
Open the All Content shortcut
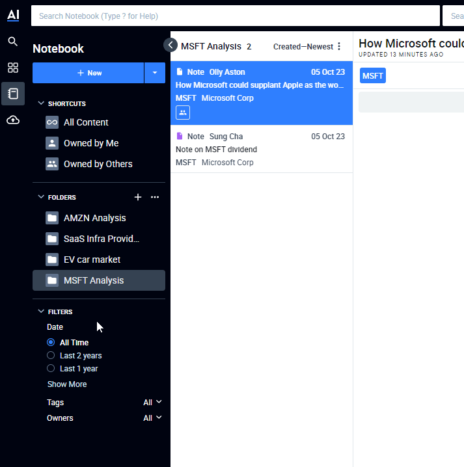(x=99, y=122)
